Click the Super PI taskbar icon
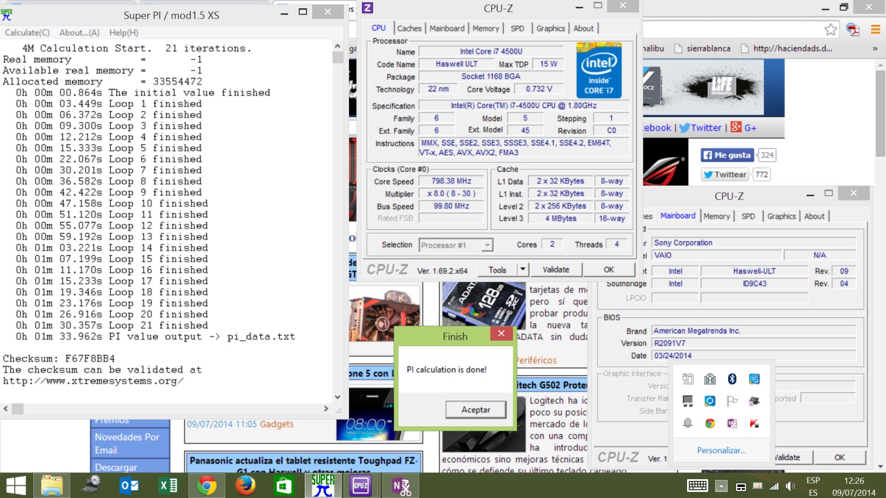 click(322, 486)
